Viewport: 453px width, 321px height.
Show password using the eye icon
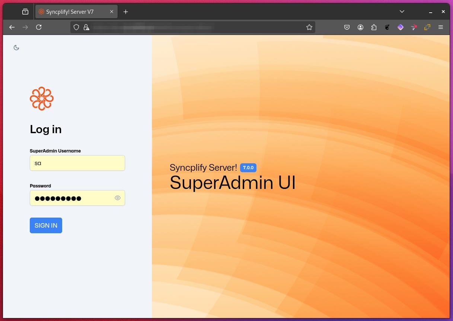pos(118,198)
